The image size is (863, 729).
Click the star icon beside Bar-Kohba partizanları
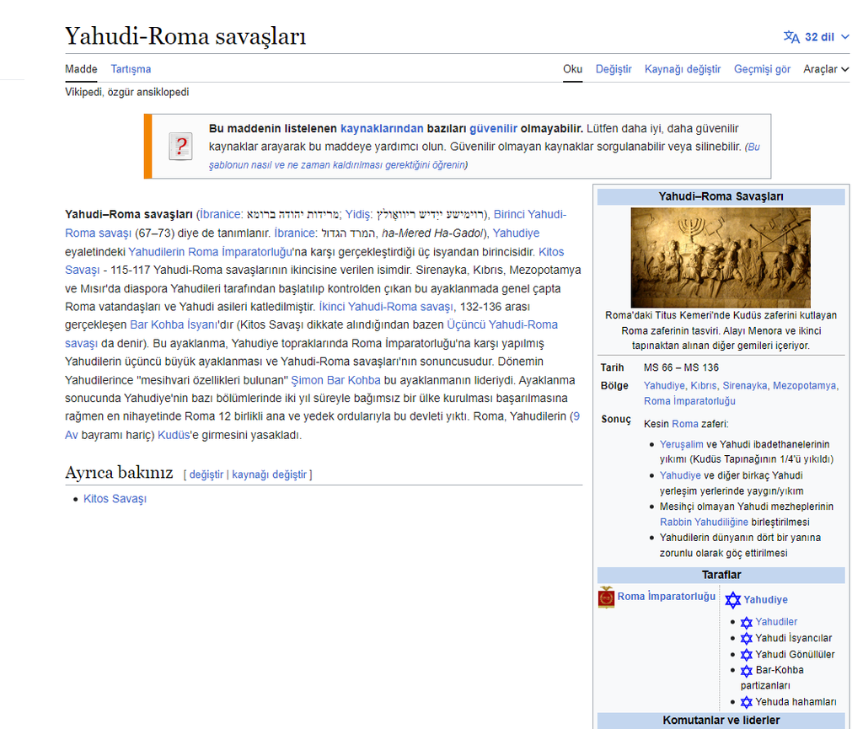coord(747,671)
